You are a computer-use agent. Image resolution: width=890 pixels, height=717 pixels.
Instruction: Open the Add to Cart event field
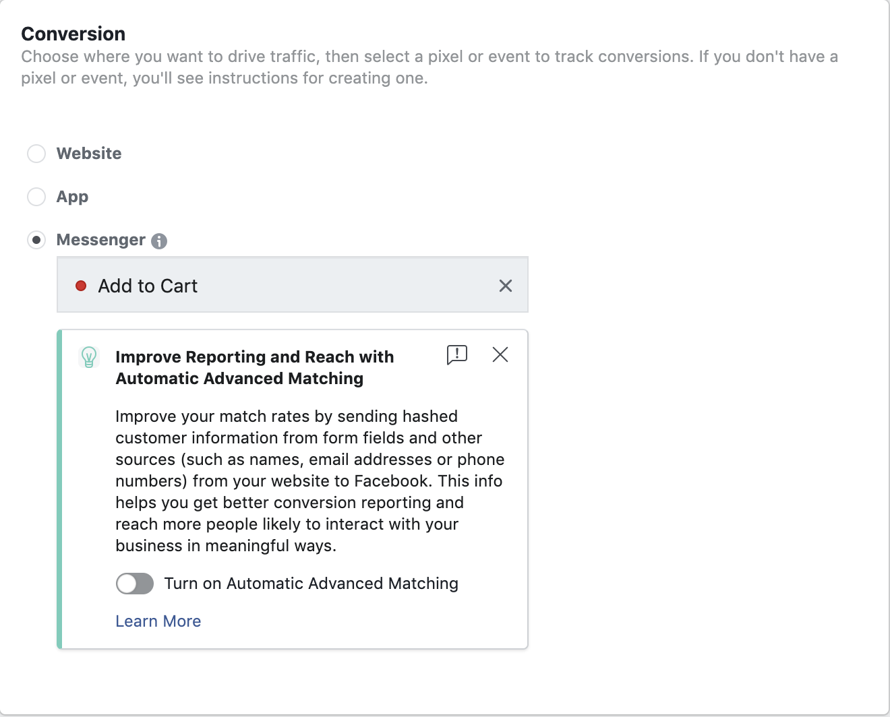293,285
